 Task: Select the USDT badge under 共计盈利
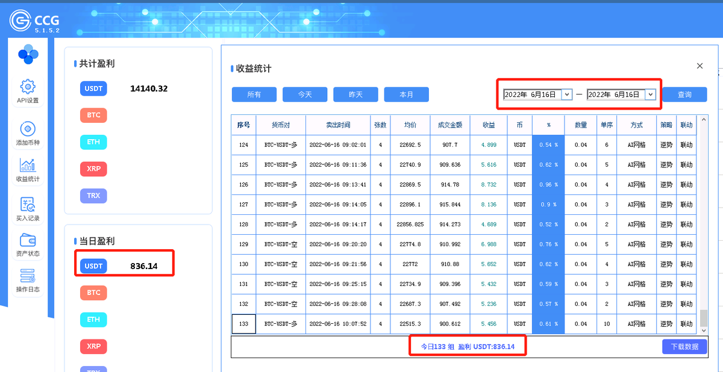(93, 88)
